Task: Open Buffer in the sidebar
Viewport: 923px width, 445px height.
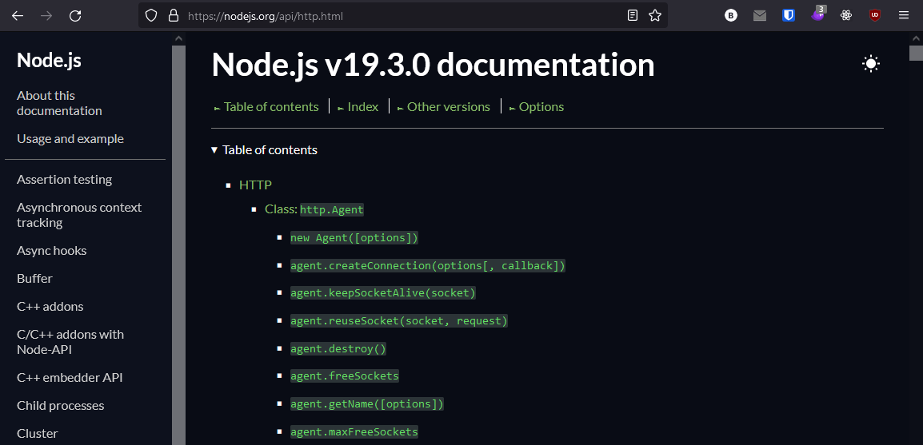Action: coord(34,279)
